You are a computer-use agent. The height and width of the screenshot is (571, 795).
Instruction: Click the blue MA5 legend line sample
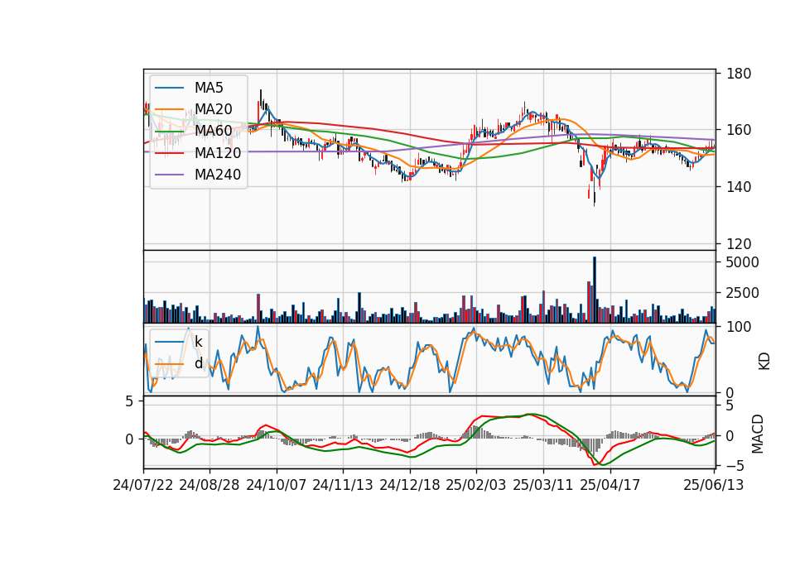click(169, 88)
